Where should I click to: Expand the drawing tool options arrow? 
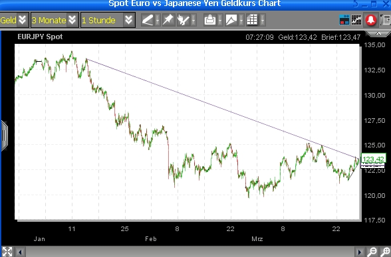pyautogui.click(x=158, y=20)
